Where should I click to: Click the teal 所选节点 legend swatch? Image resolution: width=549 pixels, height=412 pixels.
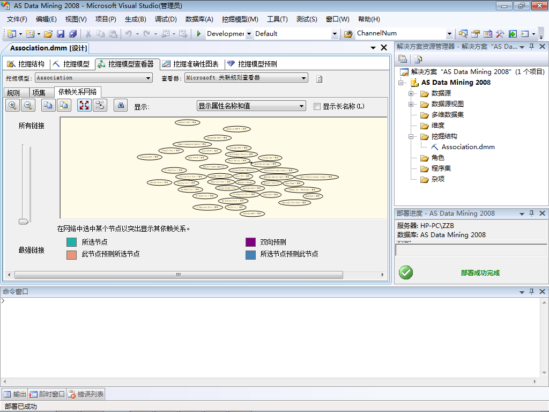click(71, 242)
